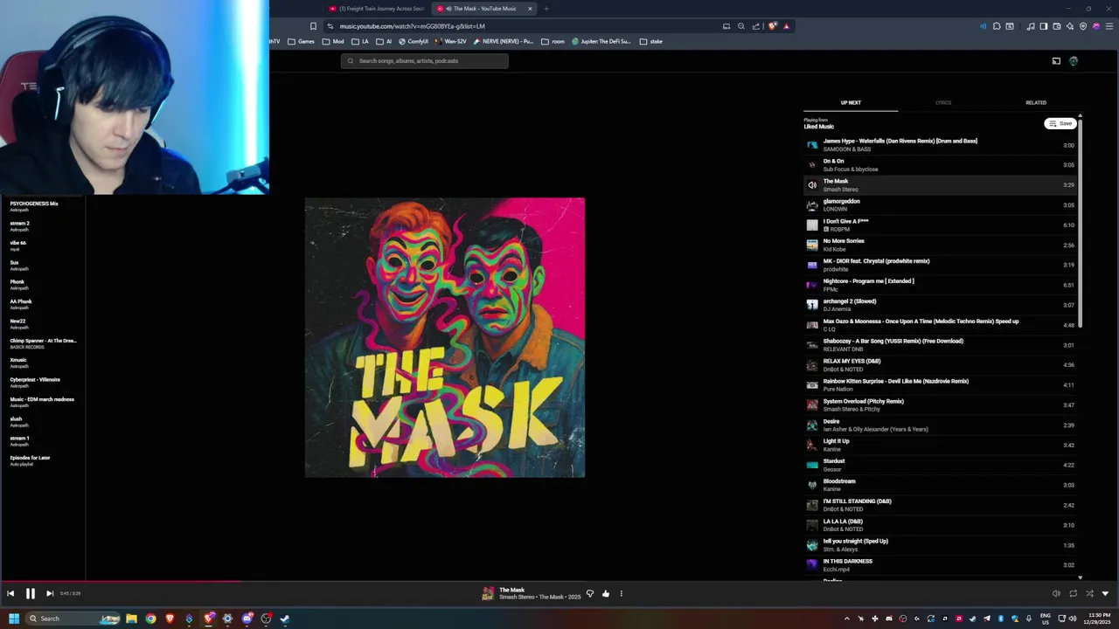Open the browser wallet icon
Image resolution: width=1119 pixels, height=629 pixels.
1057,26
